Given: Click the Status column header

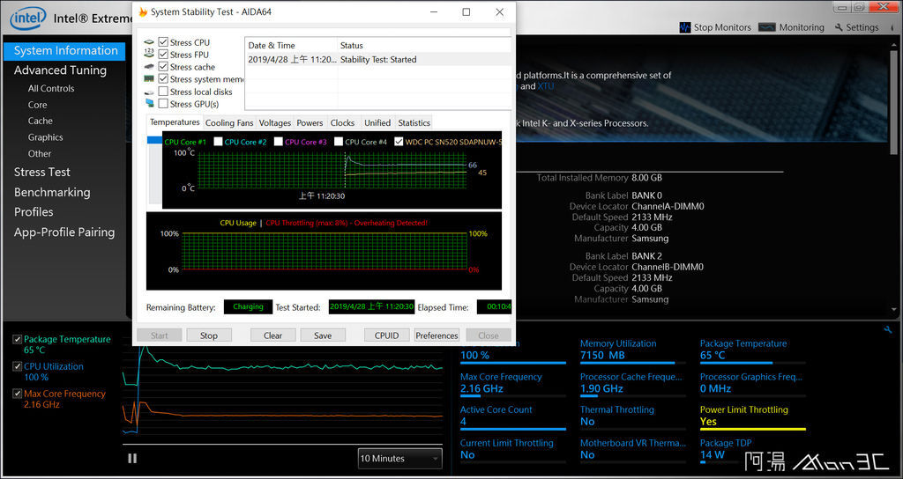Looking at the screenshot, I should (x=424, y=46).
